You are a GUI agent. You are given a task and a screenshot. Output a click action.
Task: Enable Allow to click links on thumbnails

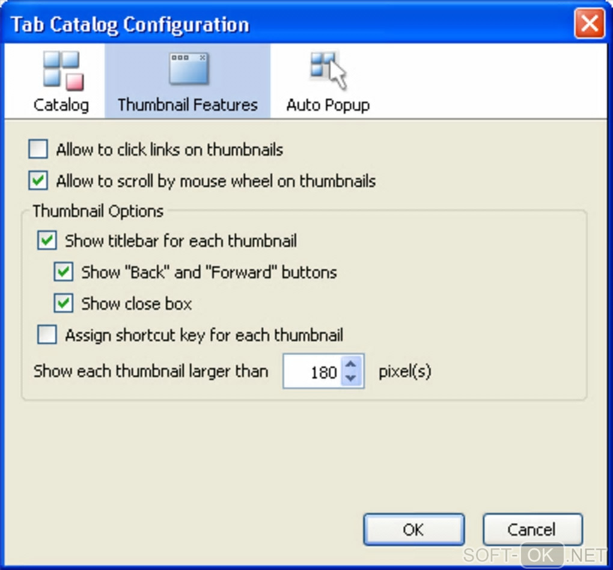click(x=38, y=150)
